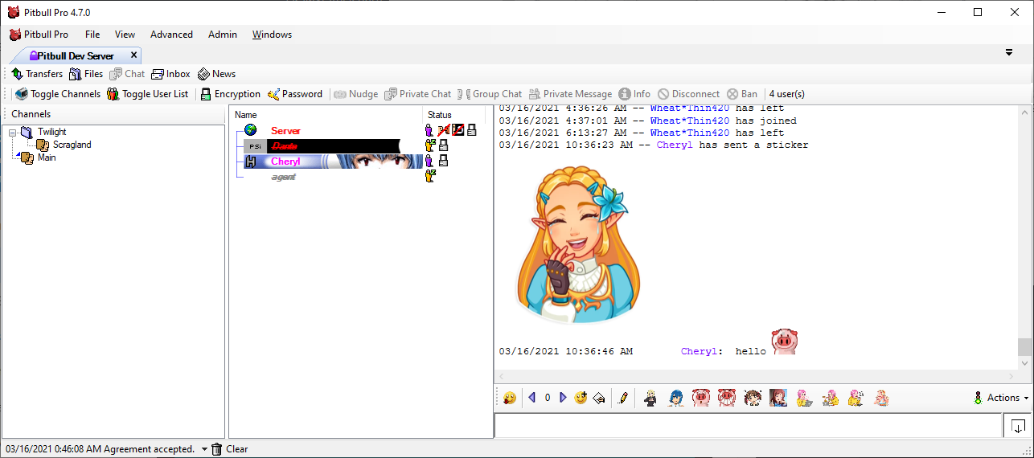Click the Ban button

742,94
